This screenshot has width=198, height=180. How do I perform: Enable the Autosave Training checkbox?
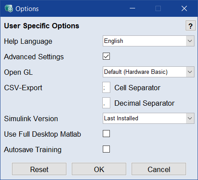(106, 149)
